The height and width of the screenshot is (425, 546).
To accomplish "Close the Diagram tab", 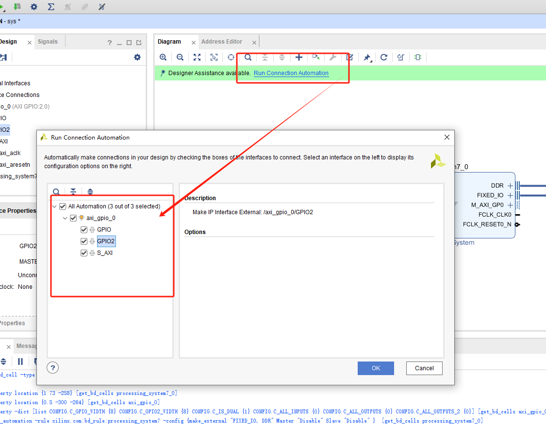I will pyautogui.click(x=194, y=43).
